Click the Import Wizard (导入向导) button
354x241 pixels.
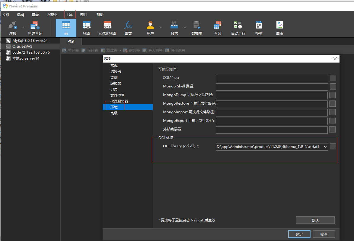(153, 50)
